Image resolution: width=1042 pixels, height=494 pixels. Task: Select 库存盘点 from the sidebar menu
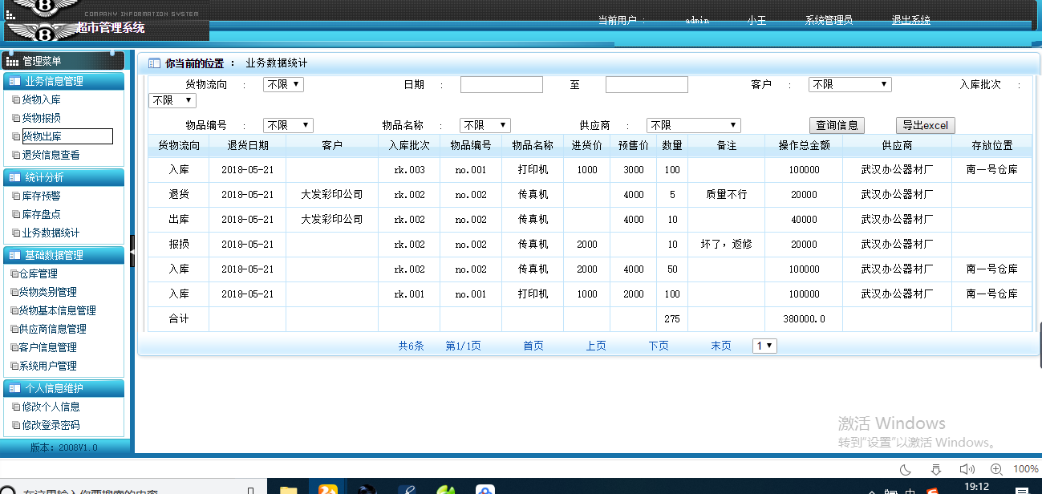click(x=41, y=214)
